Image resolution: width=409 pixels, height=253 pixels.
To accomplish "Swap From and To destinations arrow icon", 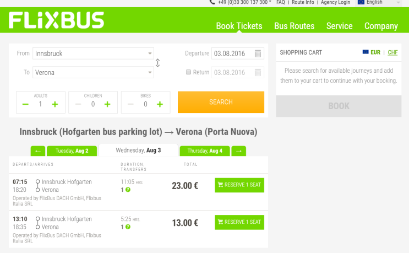I will coord(158,63).
